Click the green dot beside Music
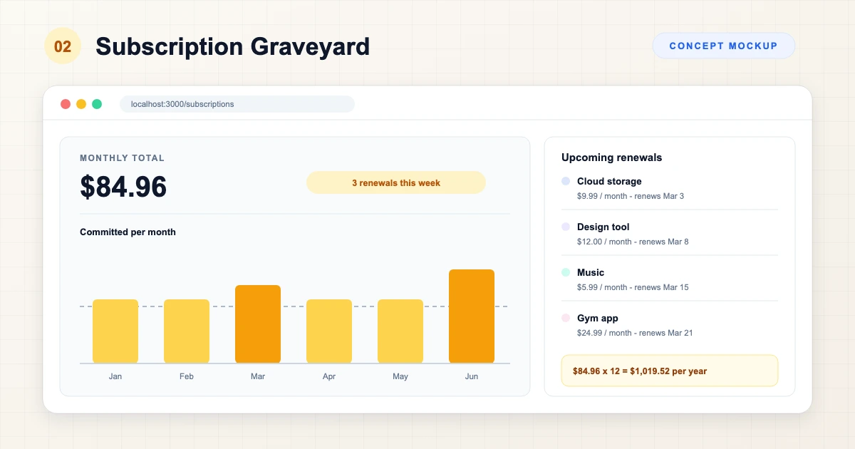The width and height of the screenshot is (855, 449). click(x=566, y=272)
